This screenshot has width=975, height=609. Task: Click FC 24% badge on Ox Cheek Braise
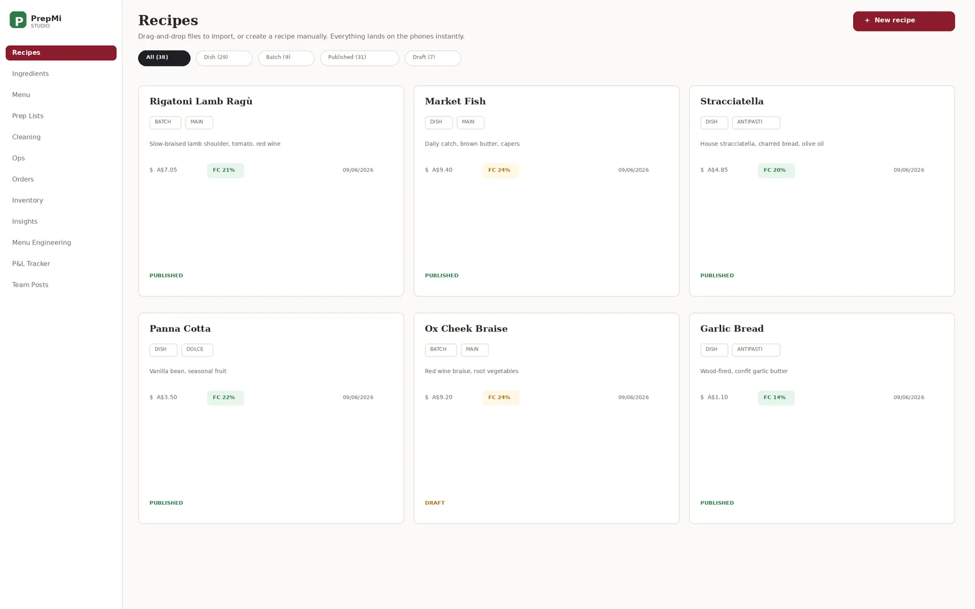click(x=500, y=398)
